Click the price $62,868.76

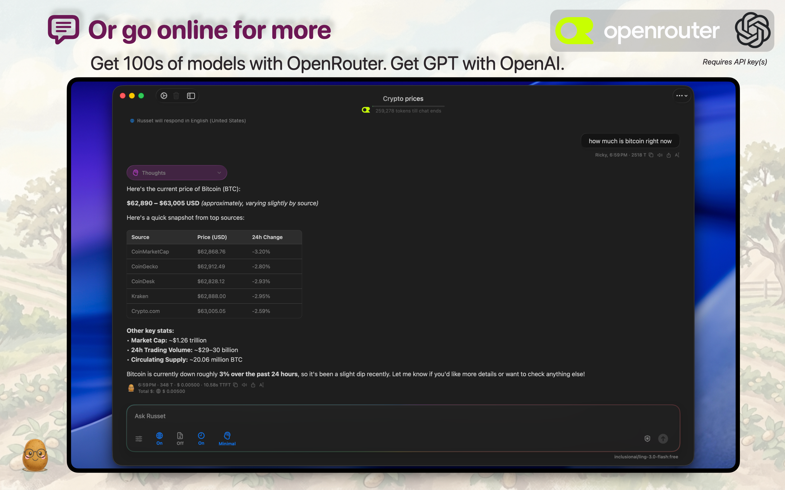pyautogui.click(x=212, y=252)
